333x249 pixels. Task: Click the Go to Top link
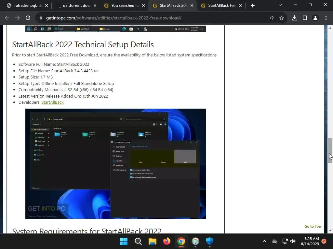313,226
